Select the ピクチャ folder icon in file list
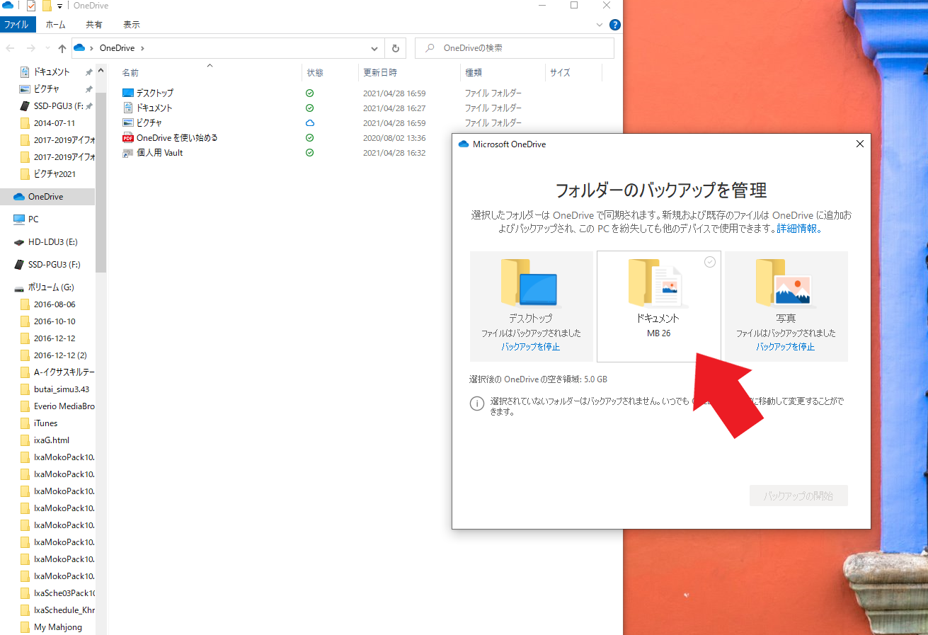The width and height of the screenshot is (928, 635). (128, 122)
